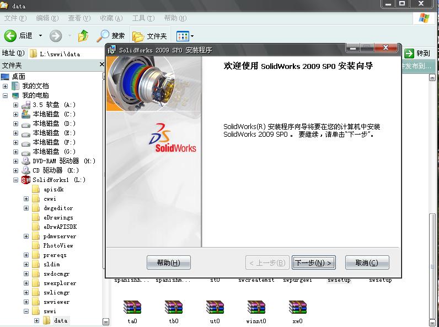Select the swexplorer folder
Image resolution: width=439 pixels, height=327 pixels.
(60, 283)
